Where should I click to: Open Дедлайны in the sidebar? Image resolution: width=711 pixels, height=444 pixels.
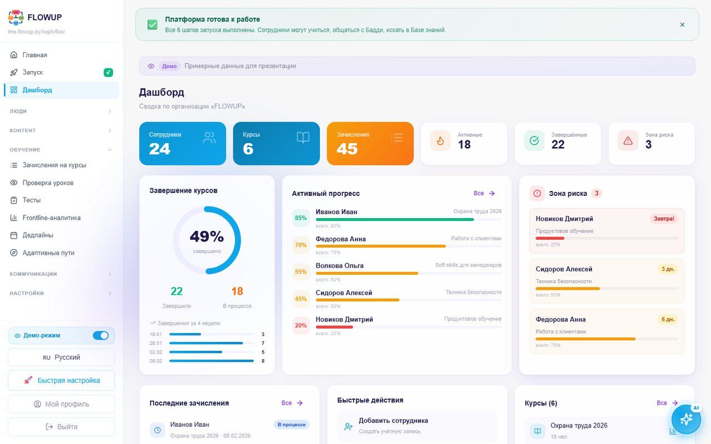61,235
